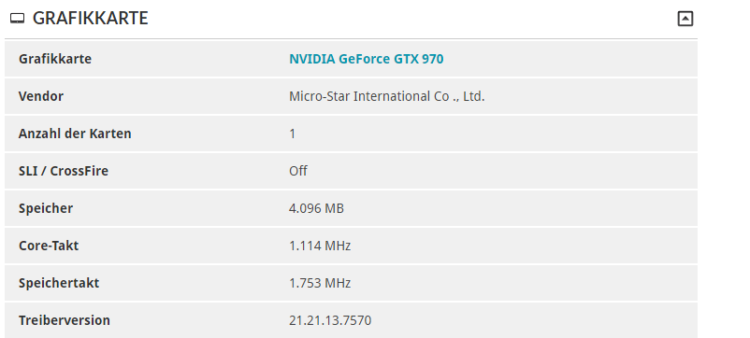The height and width of the screenshot is (338, 750).
Task: Select the Speicher row label
Action: pos(46,208)
